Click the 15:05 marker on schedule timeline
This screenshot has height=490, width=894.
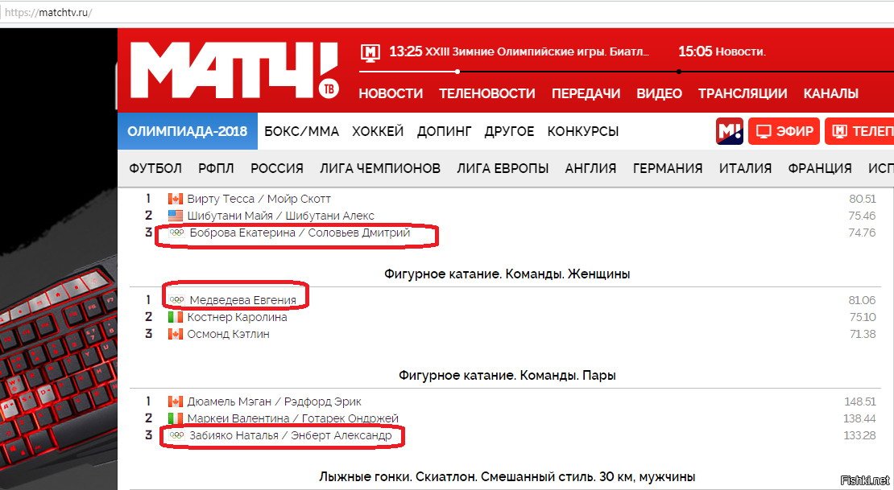point(678,72)
